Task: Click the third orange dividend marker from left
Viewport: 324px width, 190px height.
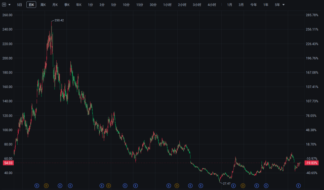Action: tap(177, 185)
